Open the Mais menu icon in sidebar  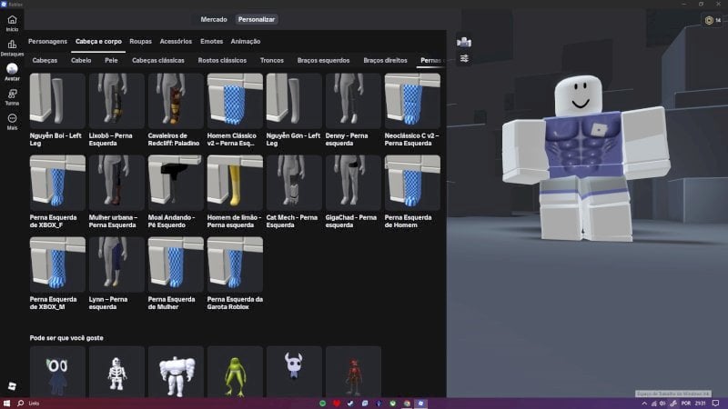(x=12, y=119)
